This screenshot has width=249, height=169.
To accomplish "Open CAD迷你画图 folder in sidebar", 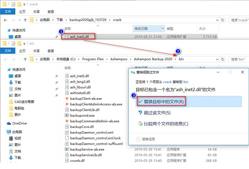I will tap(24, 102).
